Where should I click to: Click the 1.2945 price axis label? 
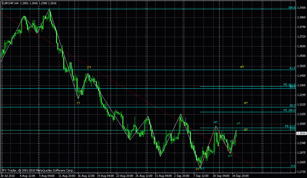[x=301, y=143]
